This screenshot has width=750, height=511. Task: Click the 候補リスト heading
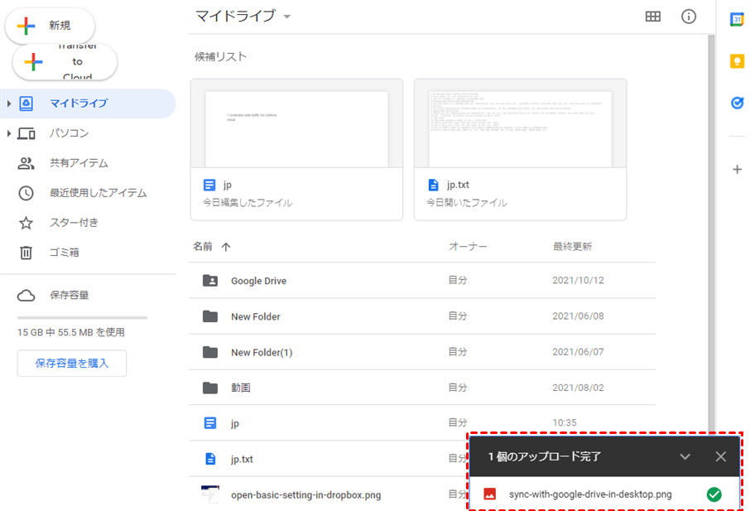point(220,57)
